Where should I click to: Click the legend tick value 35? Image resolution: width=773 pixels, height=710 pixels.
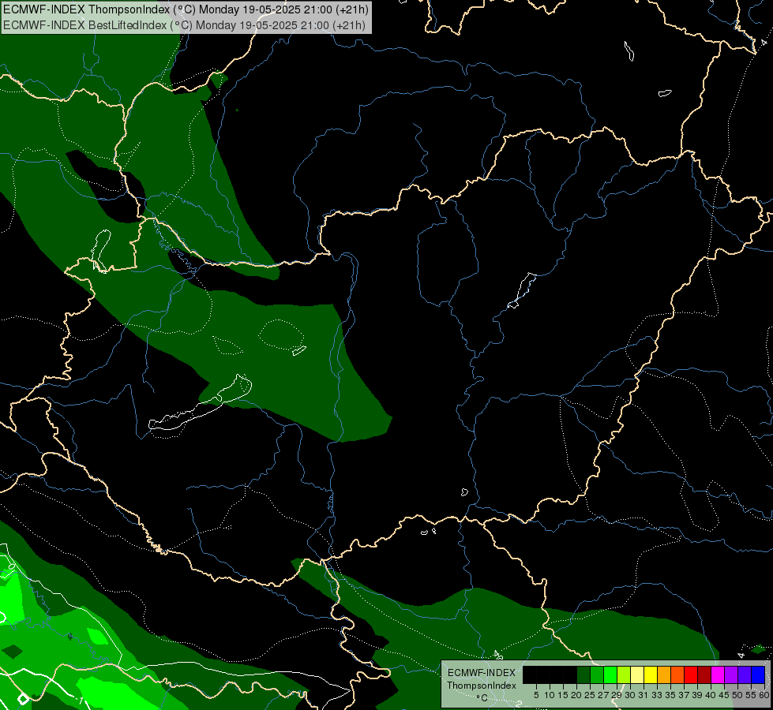[x=670, y=695]
